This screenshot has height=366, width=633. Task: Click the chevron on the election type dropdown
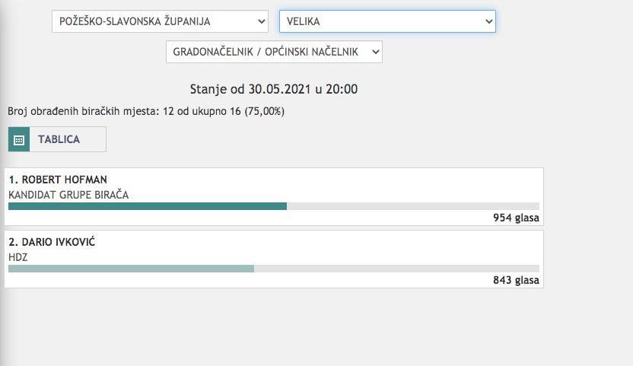[374, 52]
